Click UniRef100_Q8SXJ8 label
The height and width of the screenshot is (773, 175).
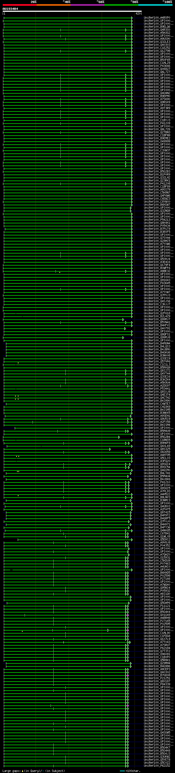pyautogui.click(x=157, y=392)
